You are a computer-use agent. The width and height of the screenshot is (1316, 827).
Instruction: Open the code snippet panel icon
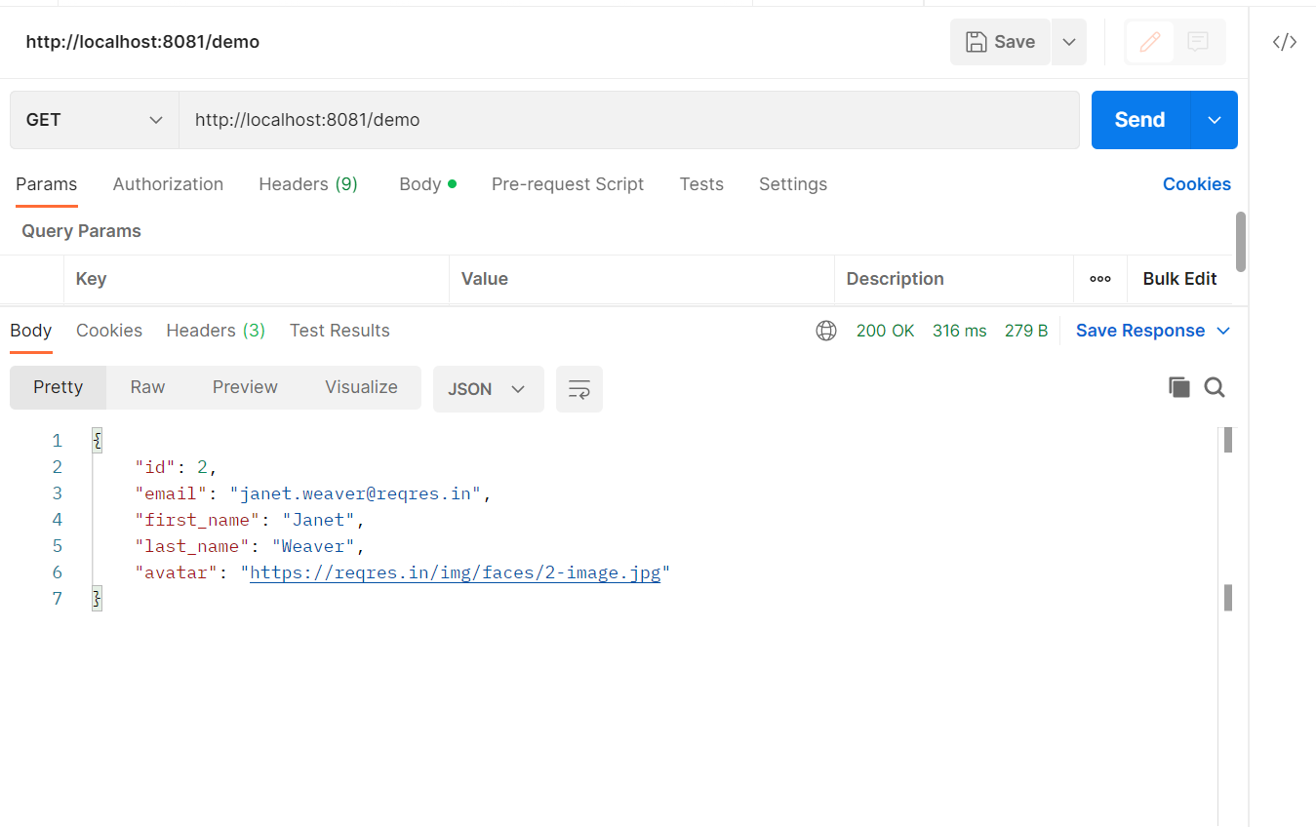[x=1284, y=42]
